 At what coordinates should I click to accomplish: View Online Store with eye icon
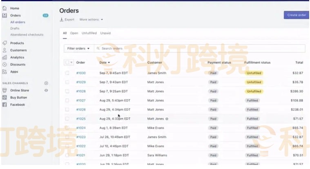[x=46, y=90]
